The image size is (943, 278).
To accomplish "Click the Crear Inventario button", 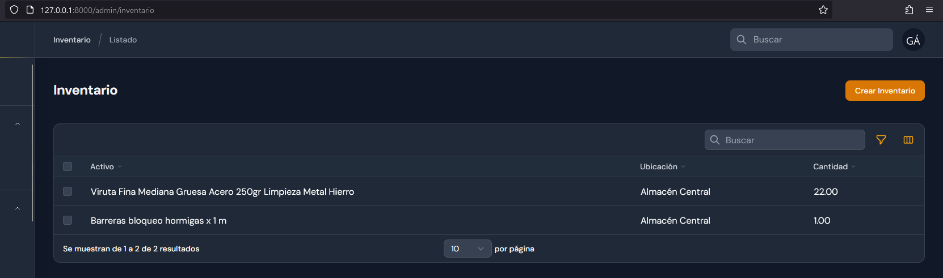I will [885, 91].
